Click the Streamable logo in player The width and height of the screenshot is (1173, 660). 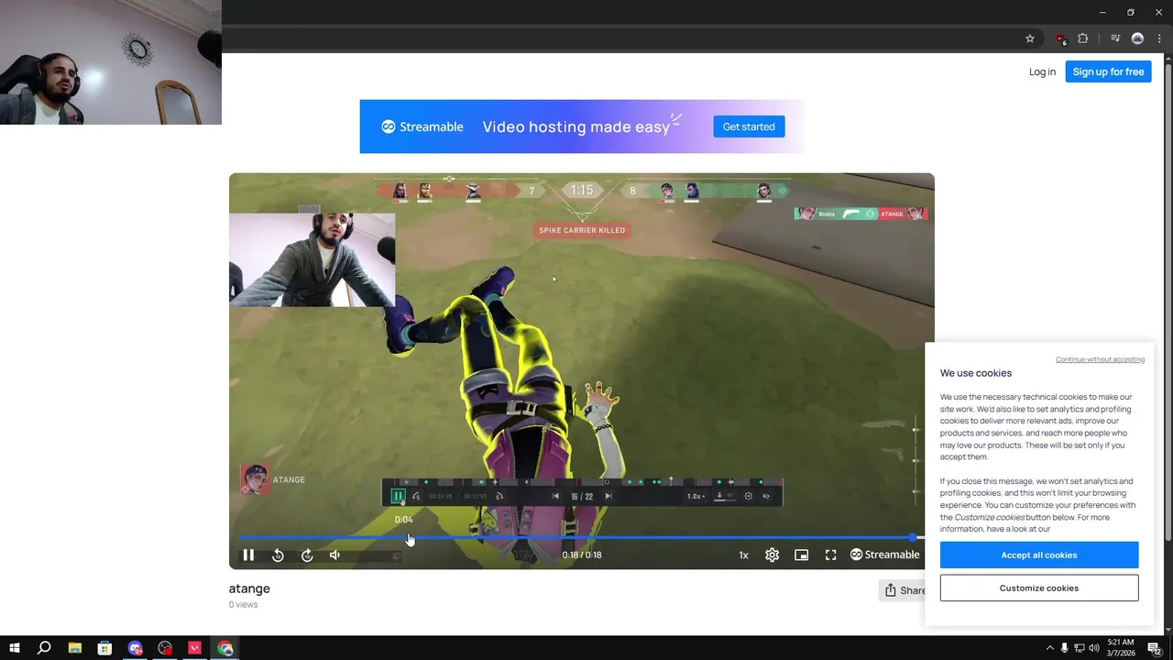coord(885,555)
